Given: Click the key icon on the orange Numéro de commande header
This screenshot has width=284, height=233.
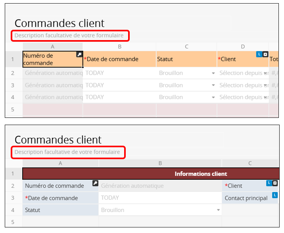Looking at the screenshot, I should point(79,54).
